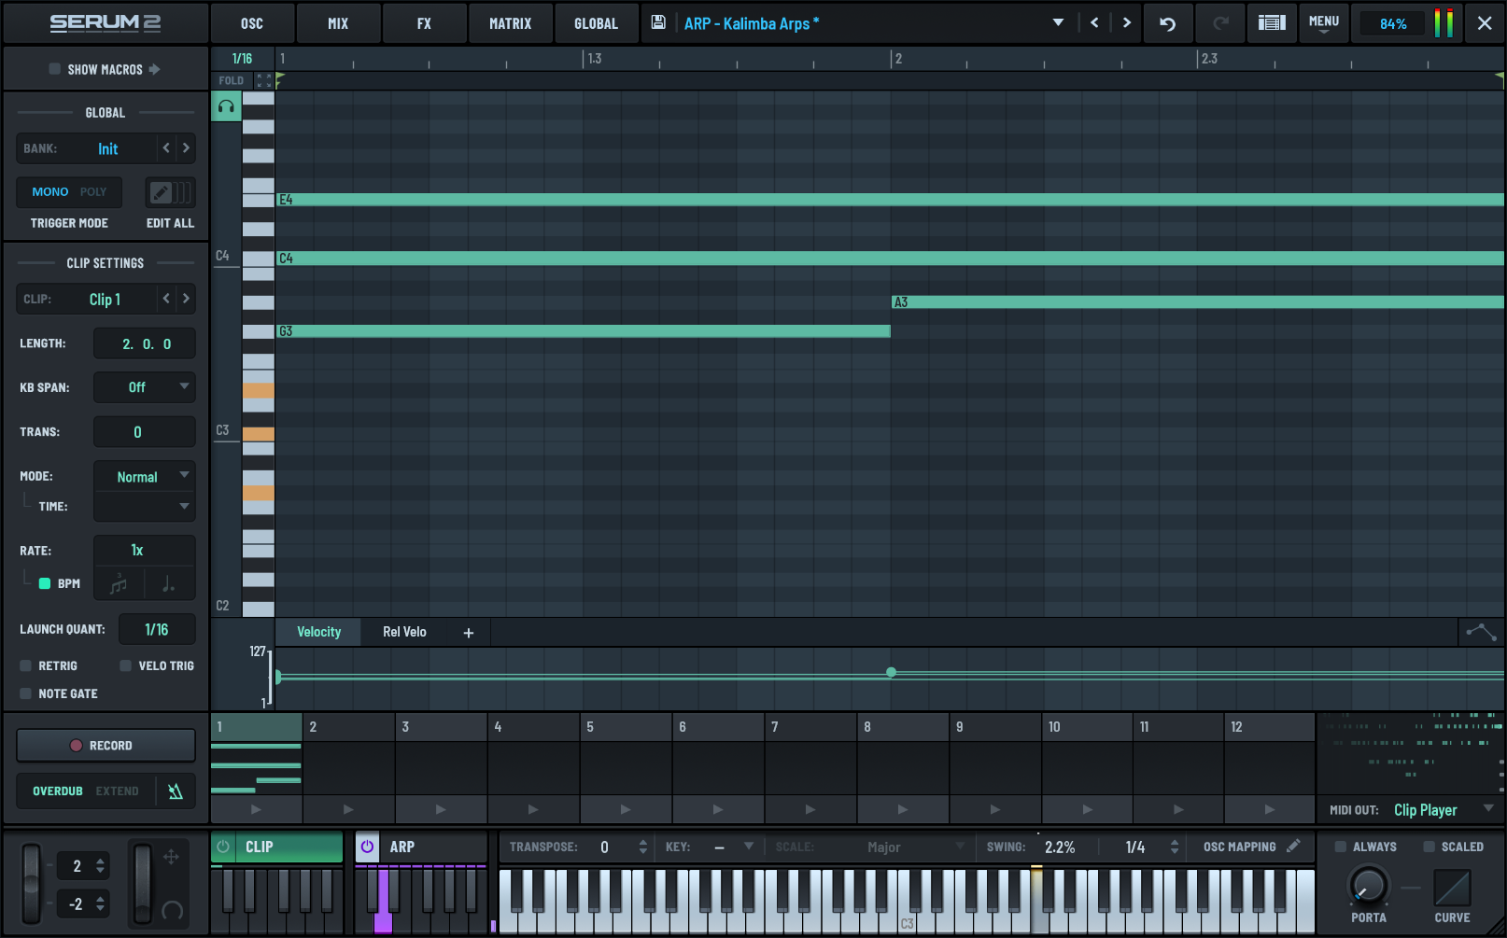Click the fit-to-view icon beside FOLD
This screenshot has width=1507, height=938.
click(263, 81)
